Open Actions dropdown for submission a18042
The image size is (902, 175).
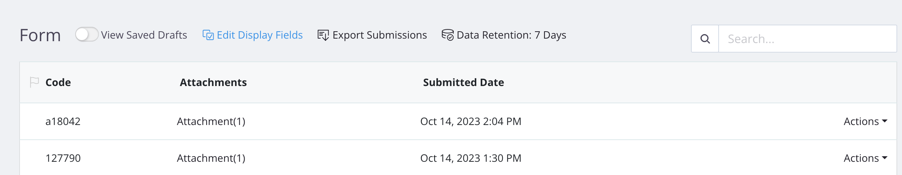pyautogui.click(x=865, y=121)
